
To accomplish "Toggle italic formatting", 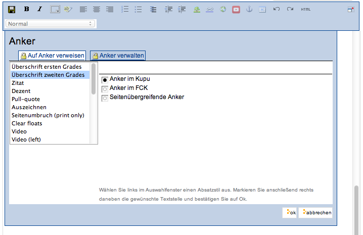I will click(x=40, y=9).
